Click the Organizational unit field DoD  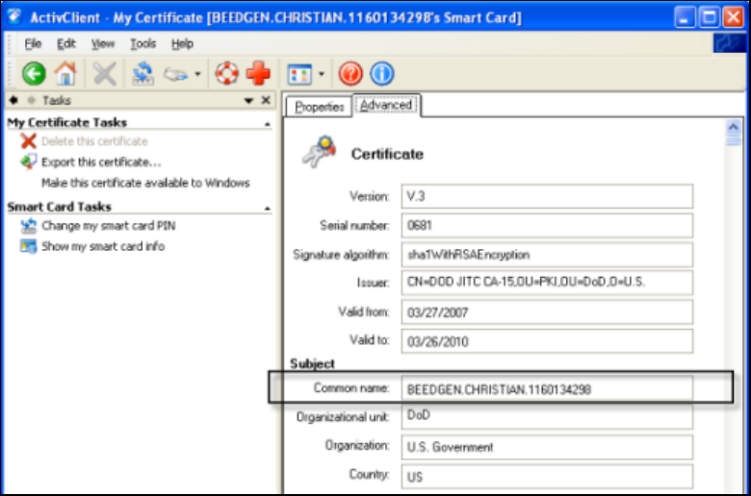click(x=547, y=416)
